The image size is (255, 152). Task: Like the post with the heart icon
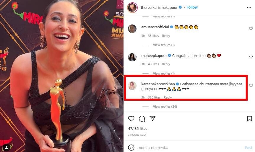(x=131, y=119)
